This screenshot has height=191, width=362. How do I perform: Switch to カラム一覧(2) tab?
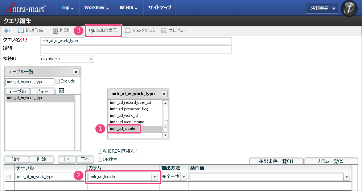pos(330,161)
